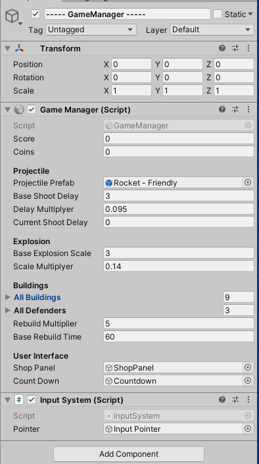Image resolution: width=259 pixels, height=464 pixels.
Task: Click the All Buildings size field
Action: [x=239, y=297]
